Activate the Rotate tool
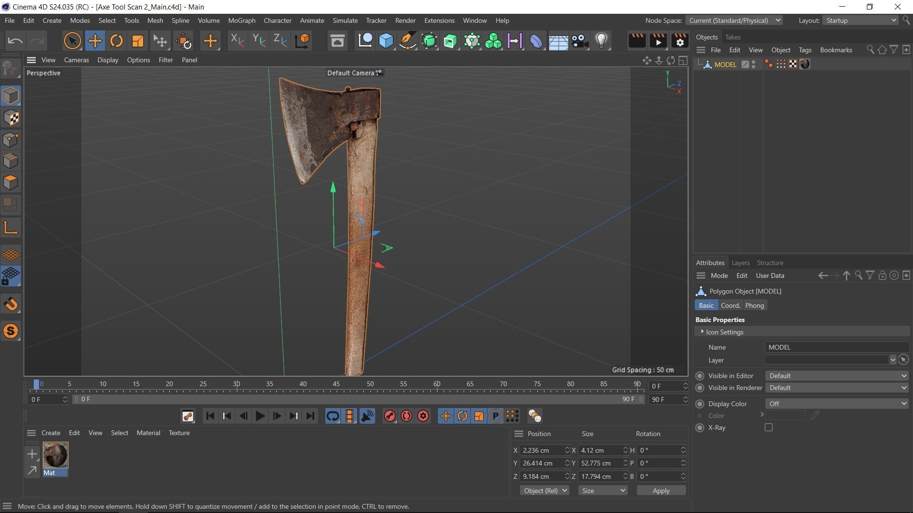 click(x=116, y=41)
